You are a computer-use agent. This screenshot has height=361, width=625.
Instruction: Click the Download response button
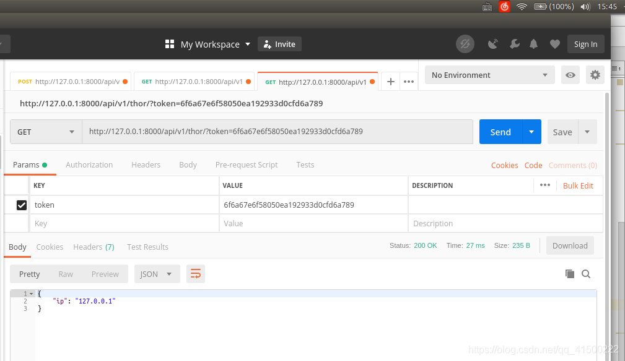point(570,245)
